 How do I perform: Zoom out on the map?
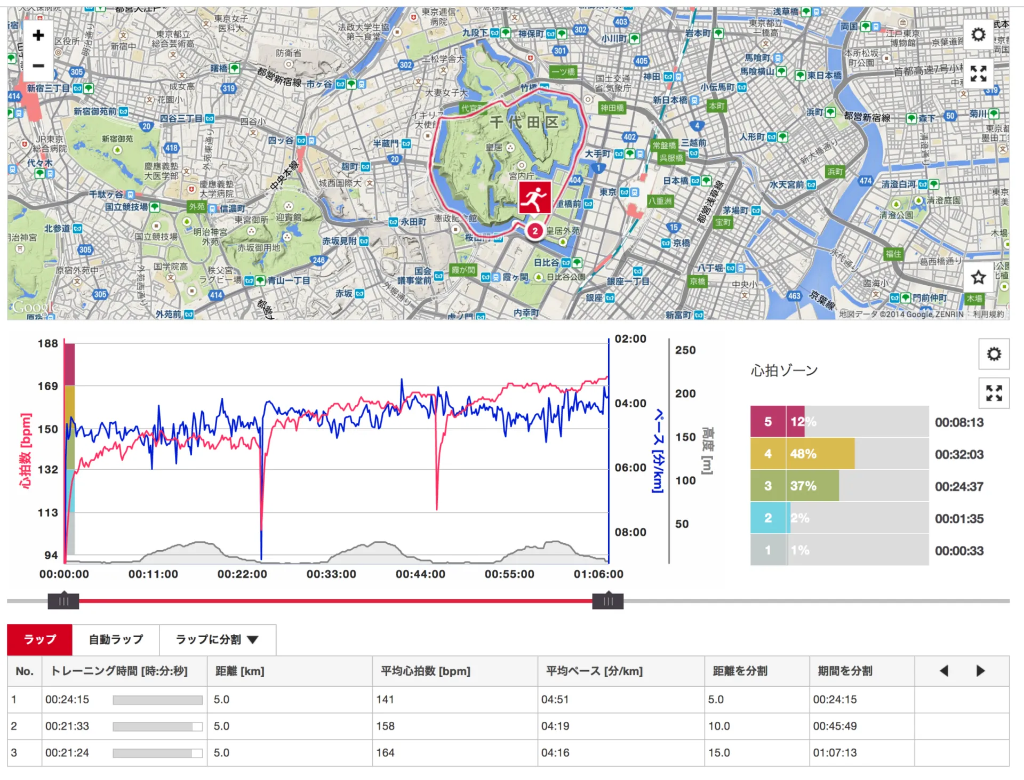point(38,66)
